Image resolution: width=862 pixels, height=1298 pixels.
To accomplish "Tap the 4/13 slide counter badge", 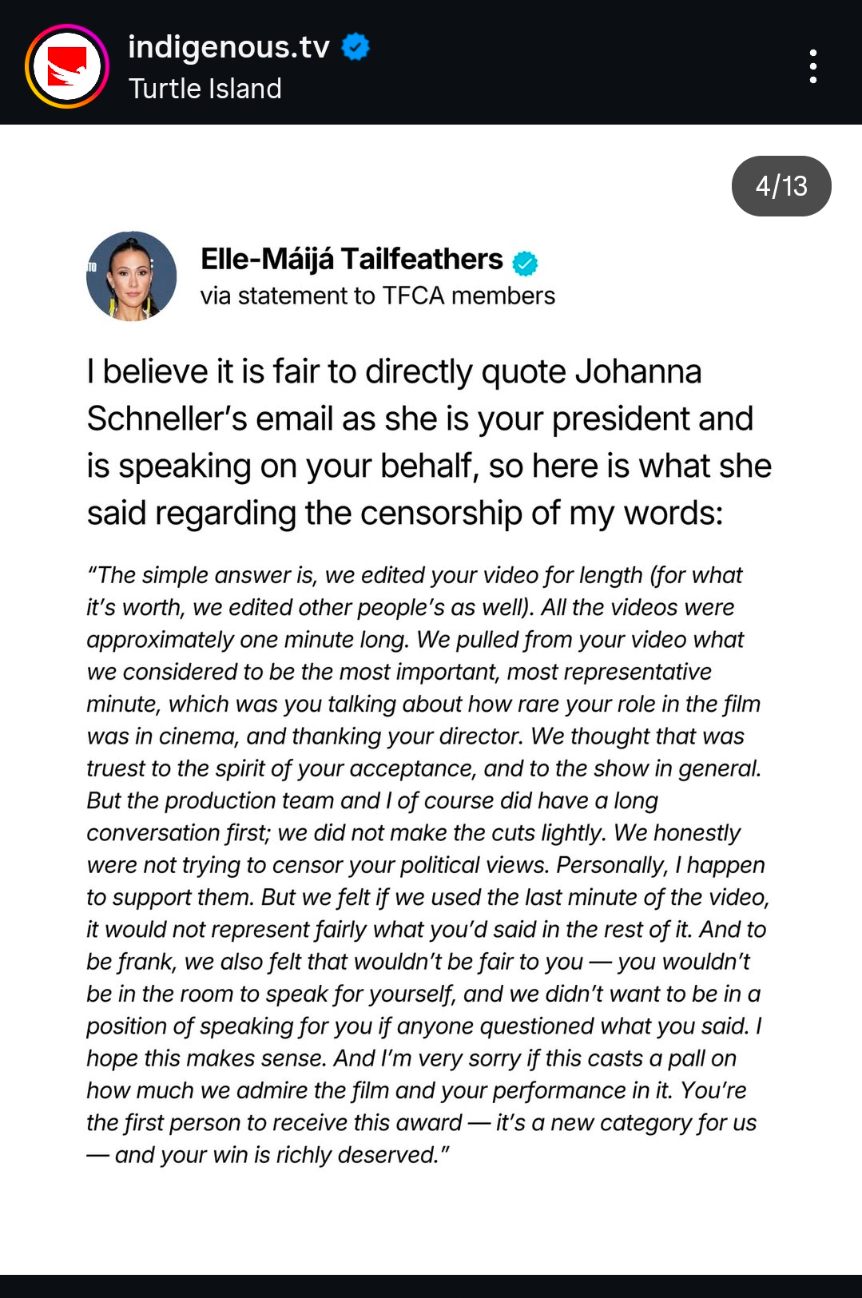I will [x=781, y=186].
